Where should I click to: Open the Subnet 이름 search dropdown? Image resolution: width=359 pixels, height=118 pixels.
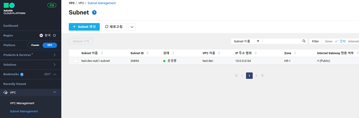(246, 41)
